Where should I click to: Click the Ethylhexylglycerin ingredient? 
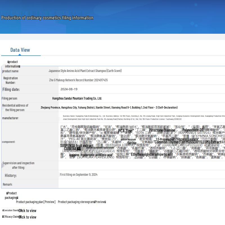(x=144, y=154)
